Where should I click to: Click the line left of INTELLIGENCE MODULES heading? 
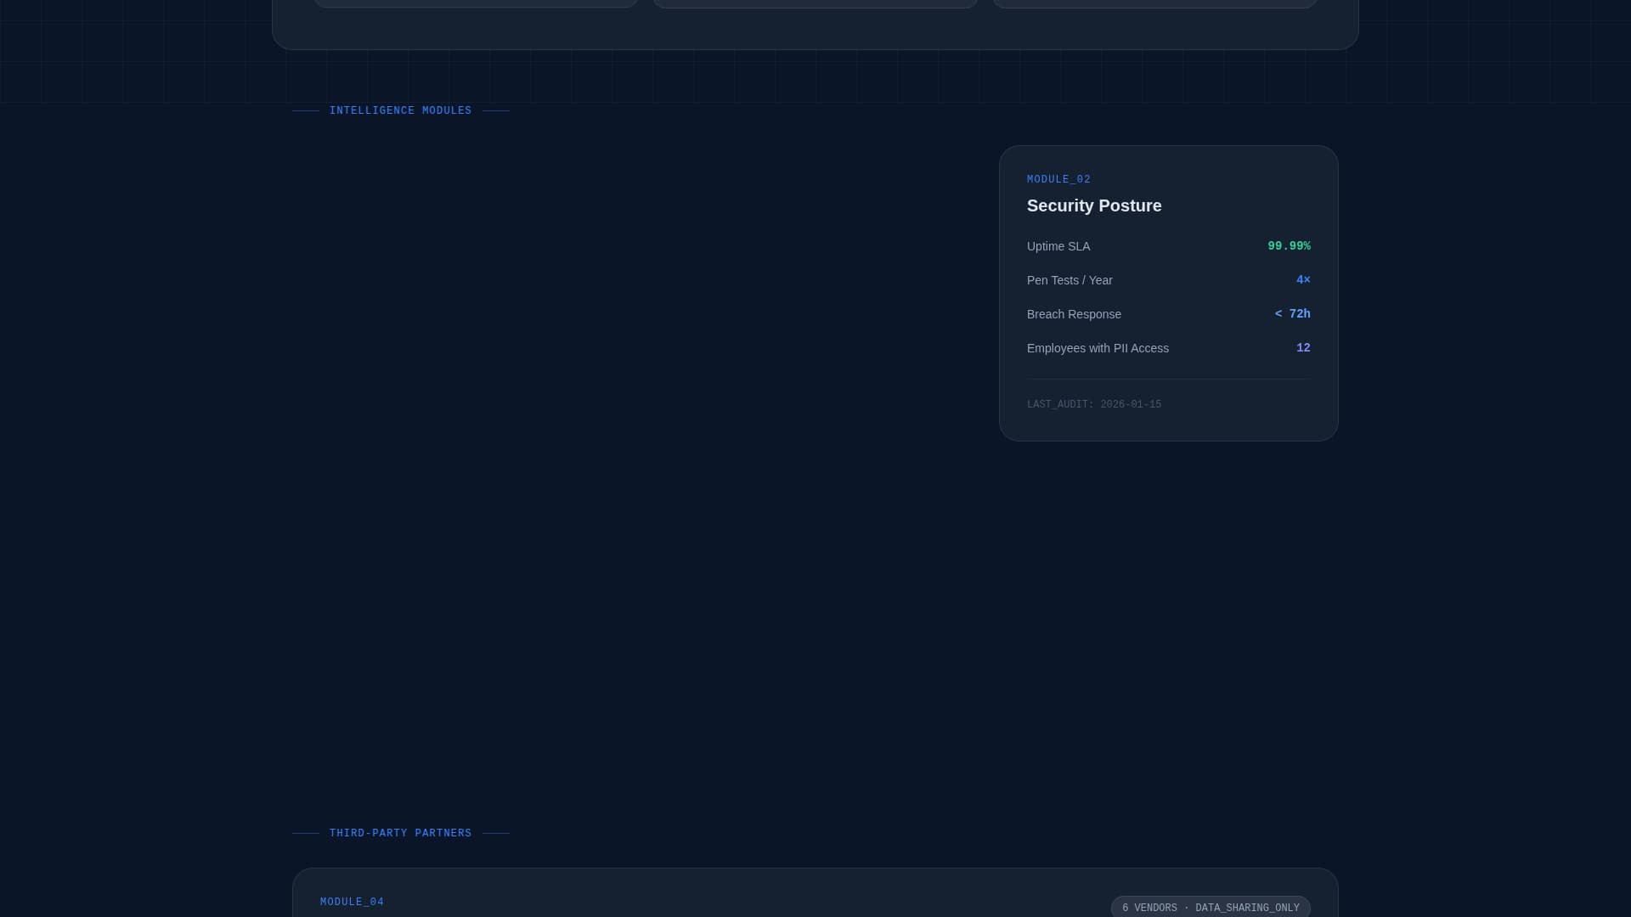(306, 111)
